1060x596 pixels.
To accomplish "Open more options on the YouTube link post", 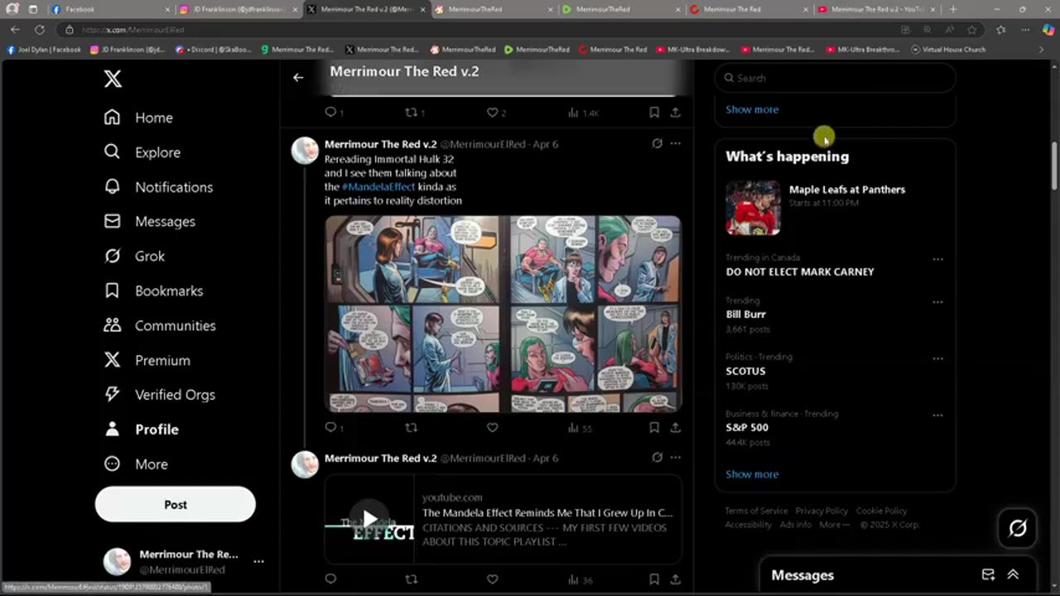I will (x=676, y=457).
